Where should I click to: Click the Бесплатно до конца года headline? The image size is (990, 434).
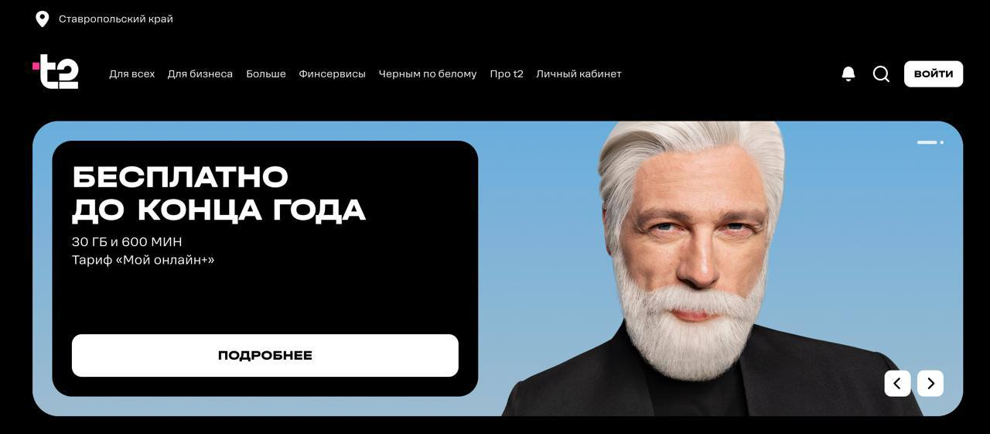pos(219,193)
